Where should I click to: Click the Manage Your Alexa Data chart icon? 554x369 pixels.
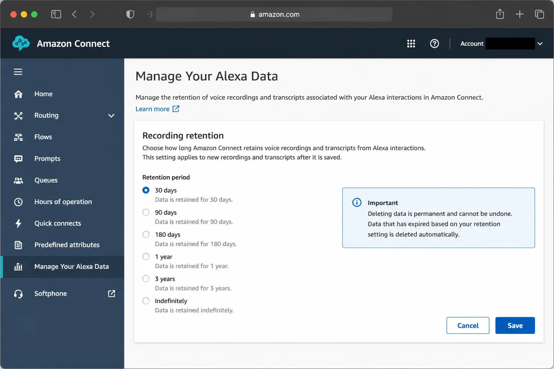click(x=18, y=267)
